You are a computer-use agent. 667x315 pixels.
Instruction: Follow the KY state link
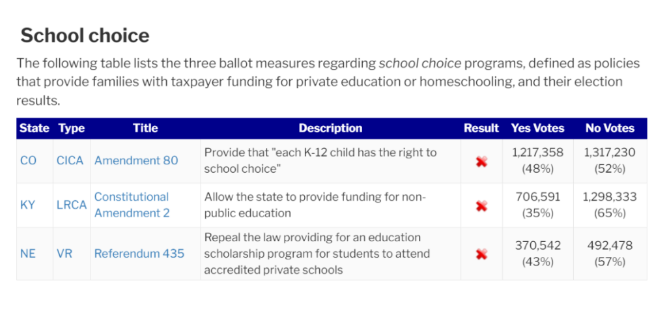coord(28,205)
